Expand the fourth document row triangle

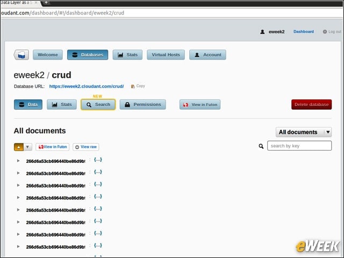(x=18, y=198)
